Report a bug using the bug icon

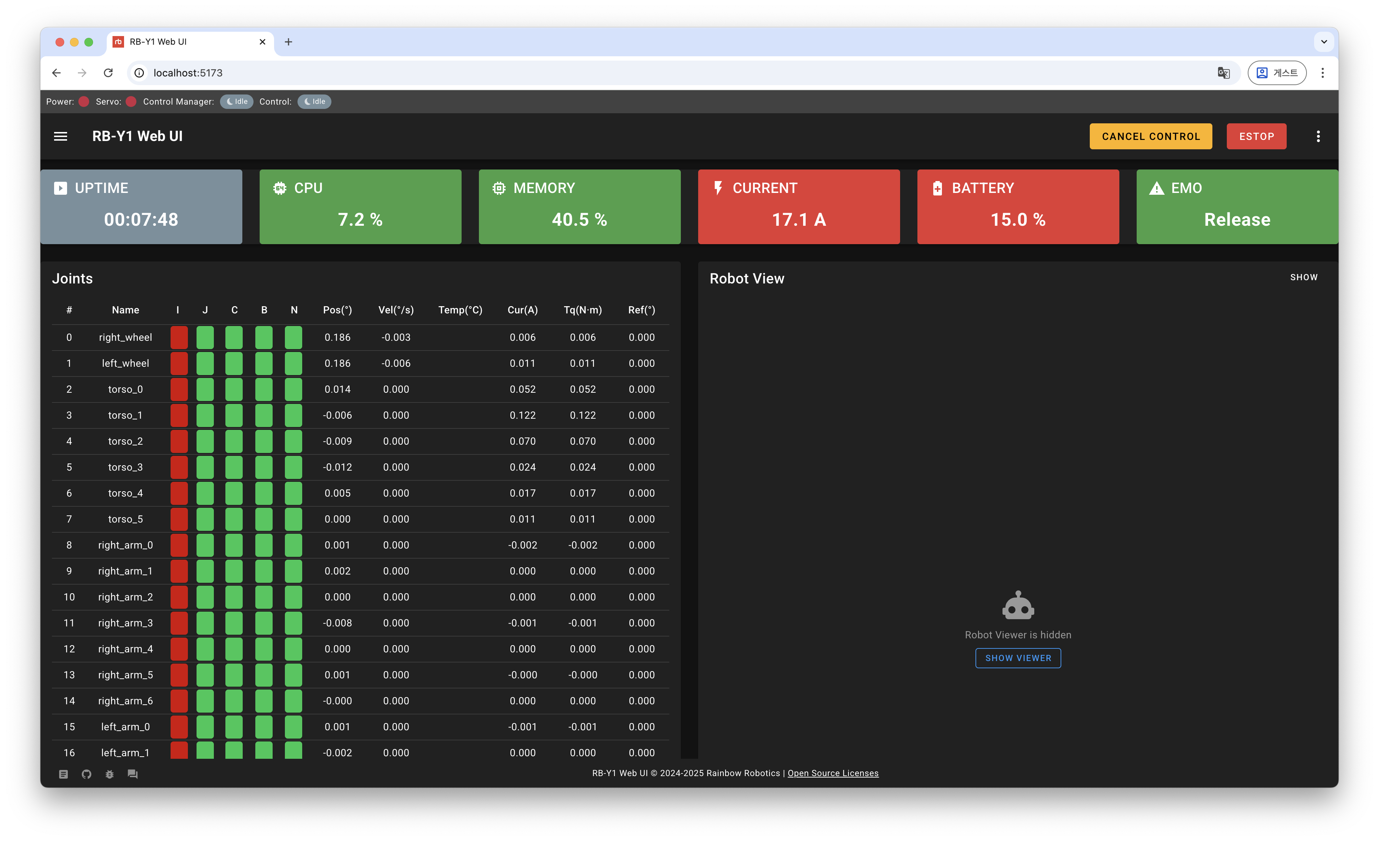point(110,774)
